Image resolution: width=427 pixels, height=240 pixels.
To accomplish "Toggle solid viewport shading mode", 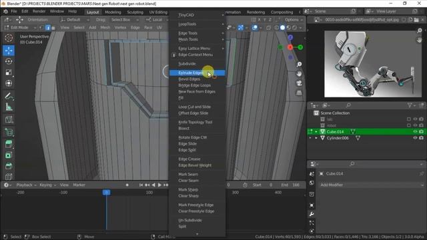I will point(283,27).
